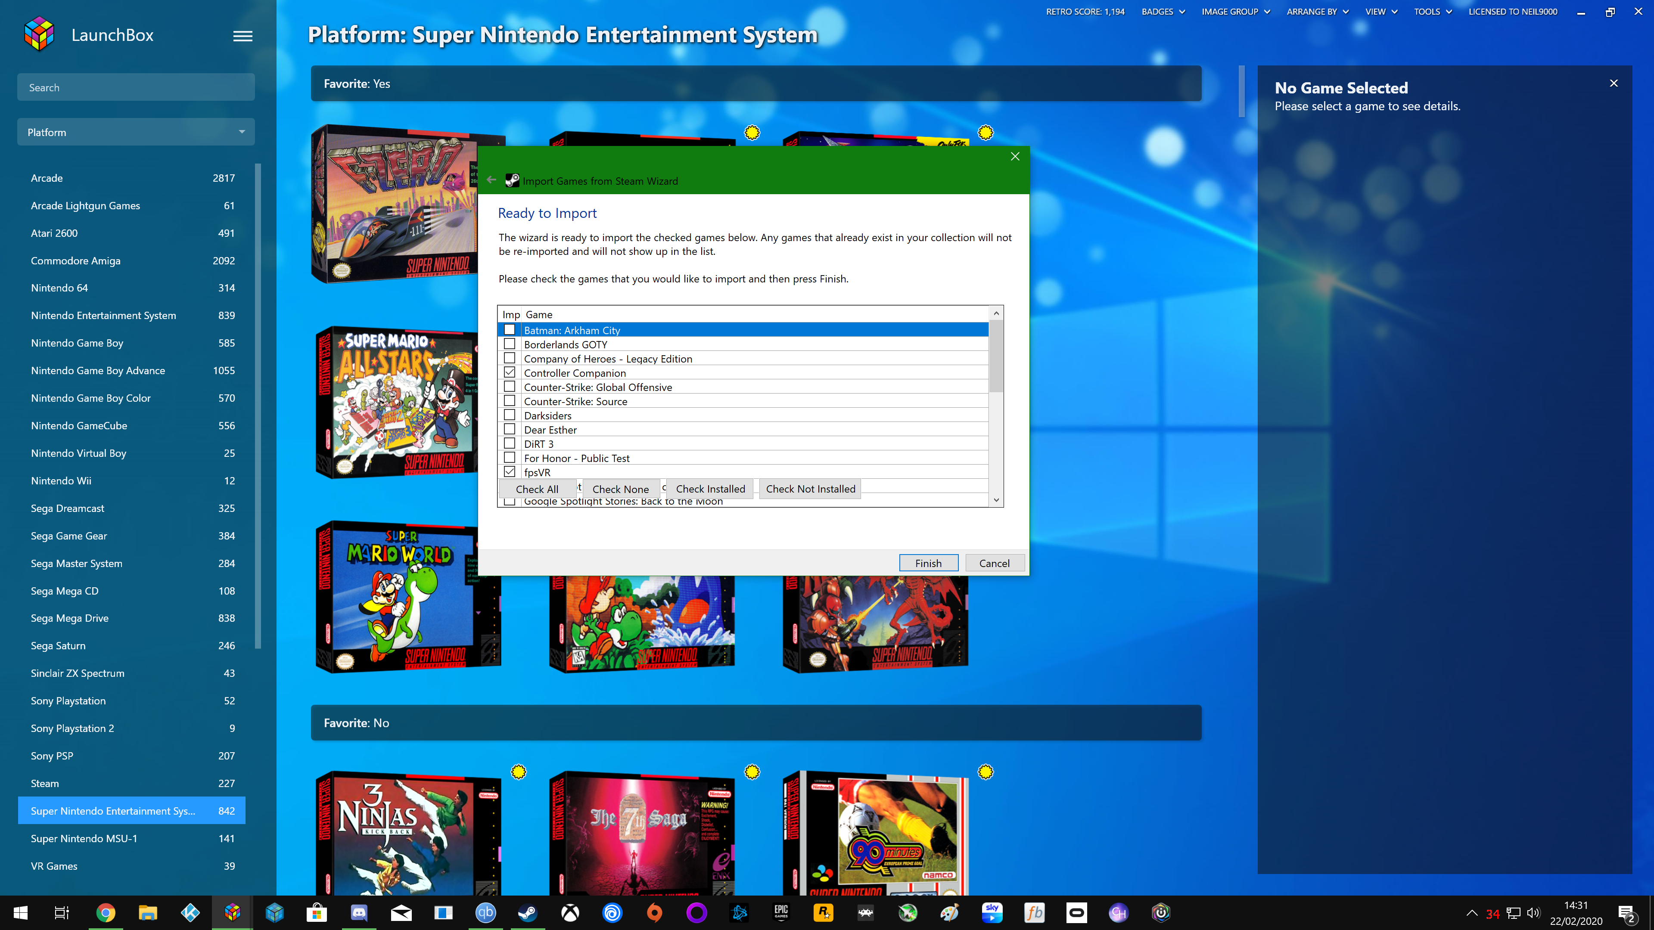This screenshot has height=930, width=1654.
Task: Open Origin from the taskbar
Action: (x=654, y=913)
